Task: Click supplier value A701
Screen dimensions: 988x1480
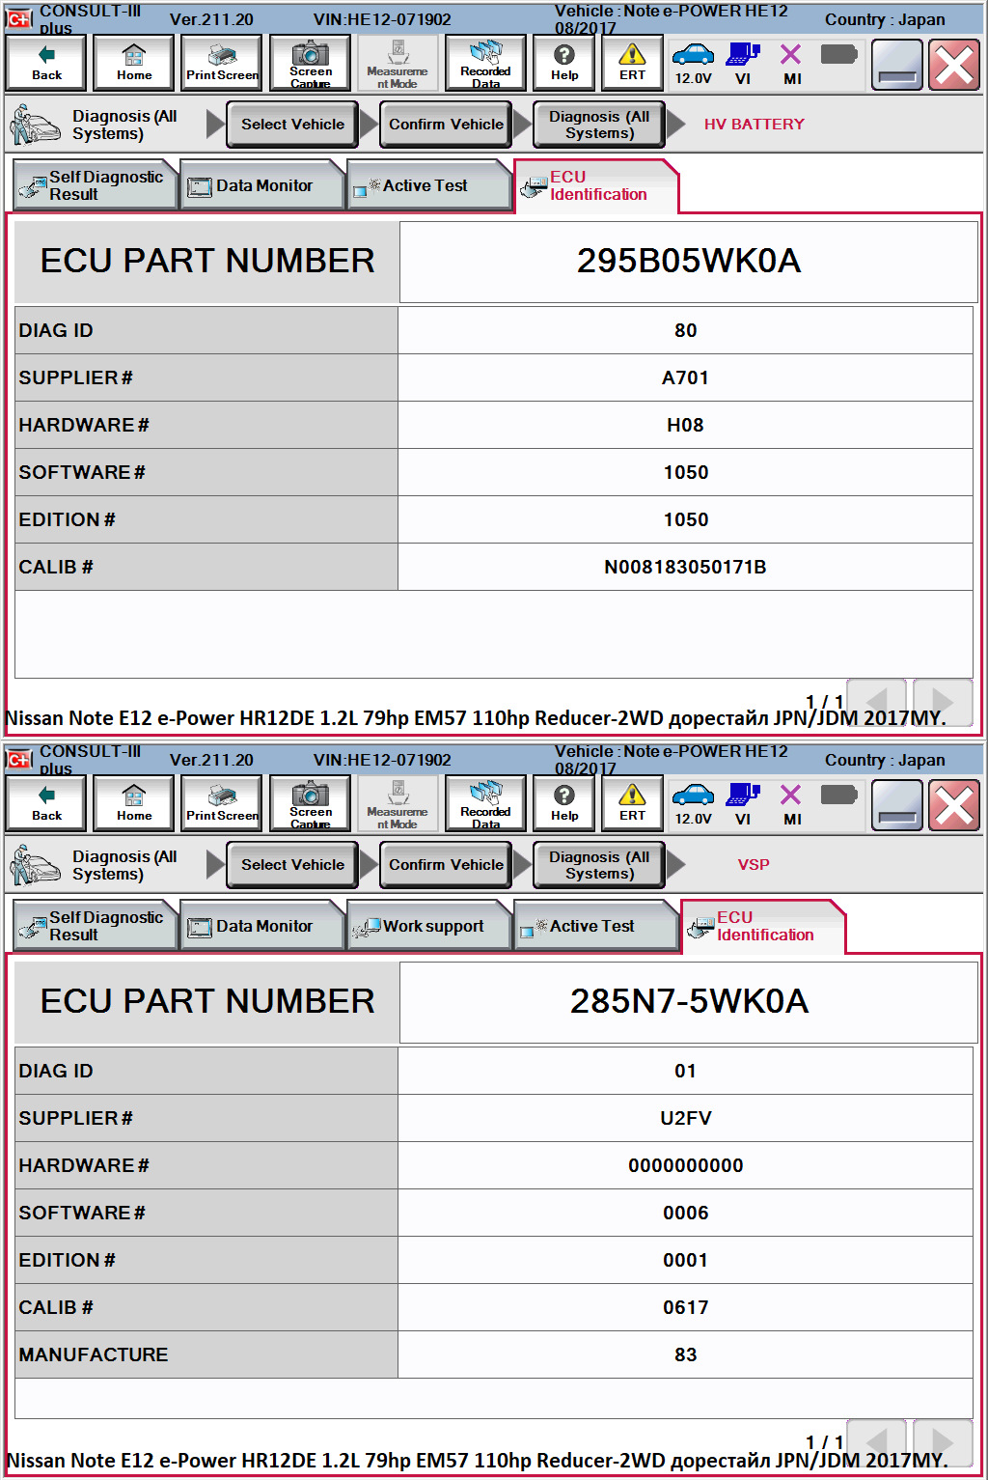Action: 685,377
